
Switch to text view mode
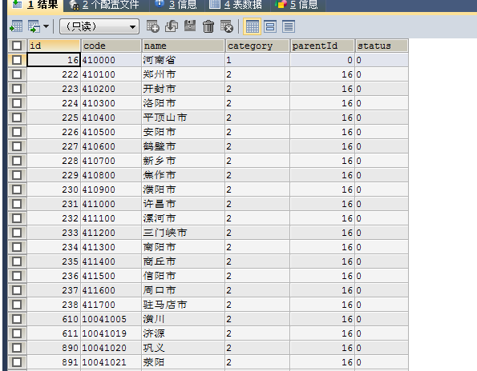click(289, 26)
